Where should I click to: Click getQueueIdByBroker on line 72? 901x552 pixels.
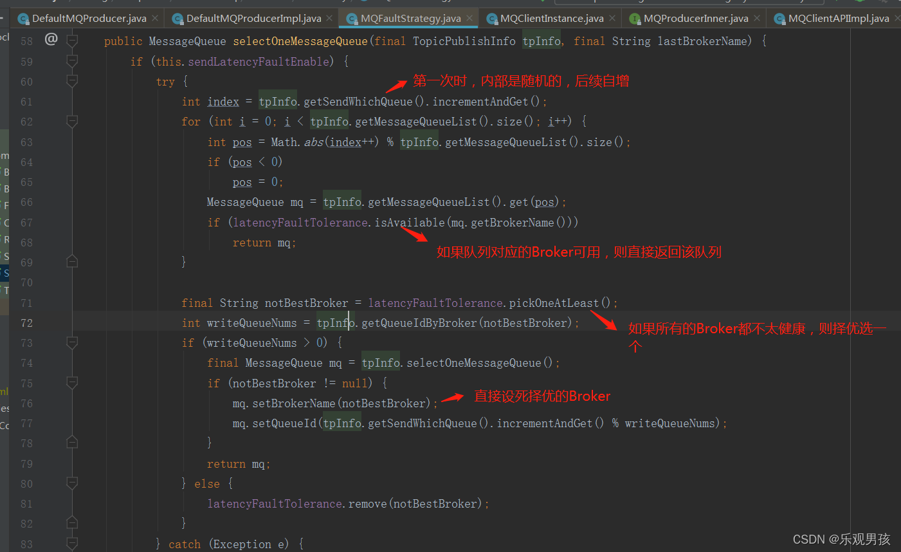[419, 323]
